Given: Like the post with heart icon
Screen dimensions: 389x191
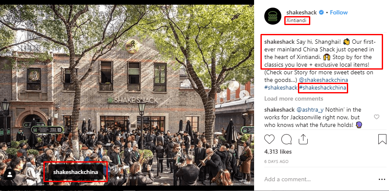Looking at the screenshot, I should click(269, 139).
